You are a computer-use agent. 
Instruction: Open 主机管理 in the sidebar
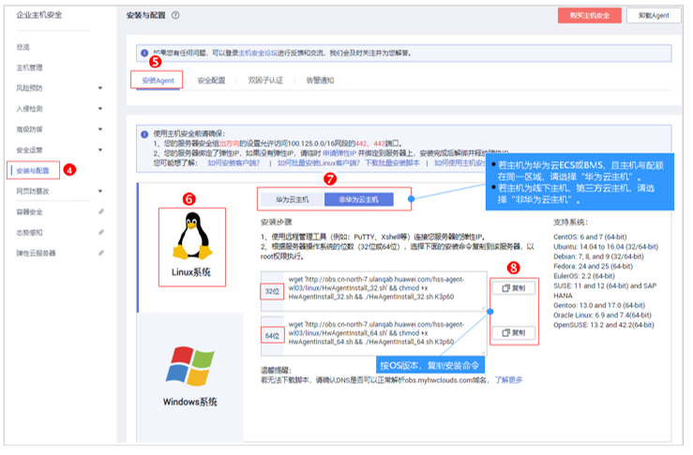point(30,67)
